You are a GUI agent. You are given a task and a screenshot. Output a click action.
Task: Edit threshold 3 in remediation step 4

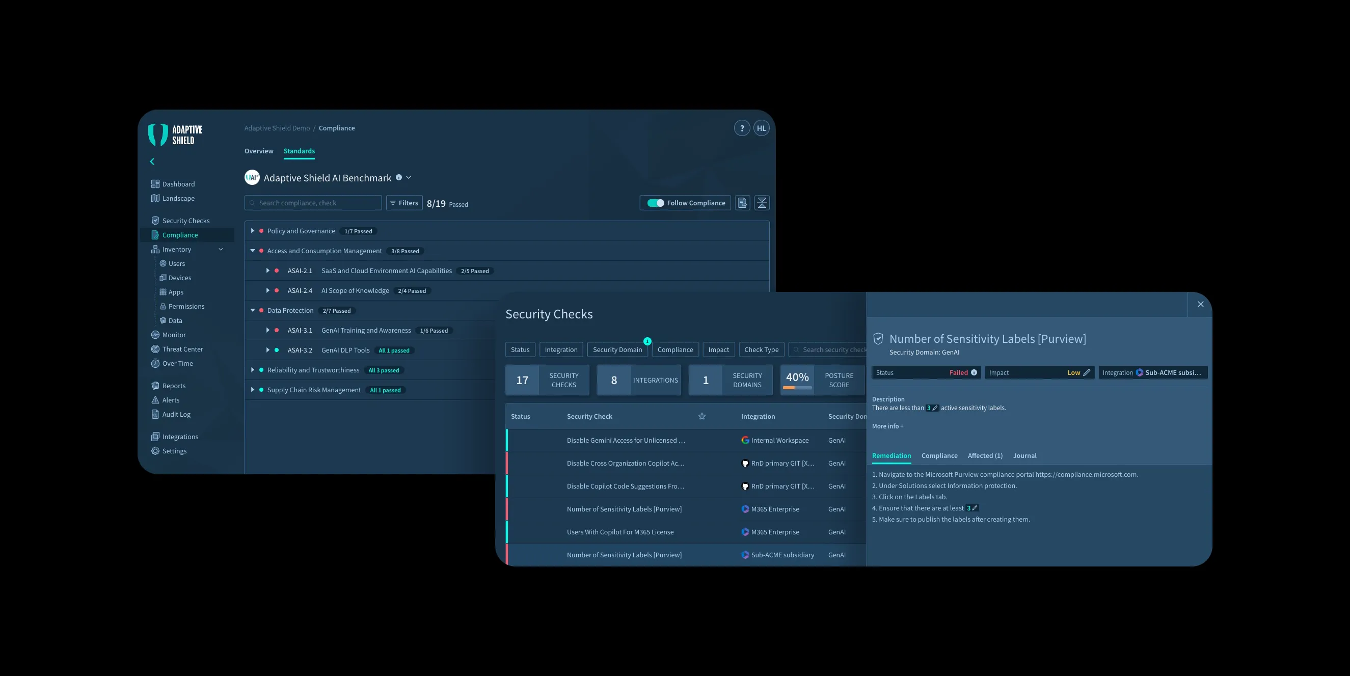(x=971, y=508)
